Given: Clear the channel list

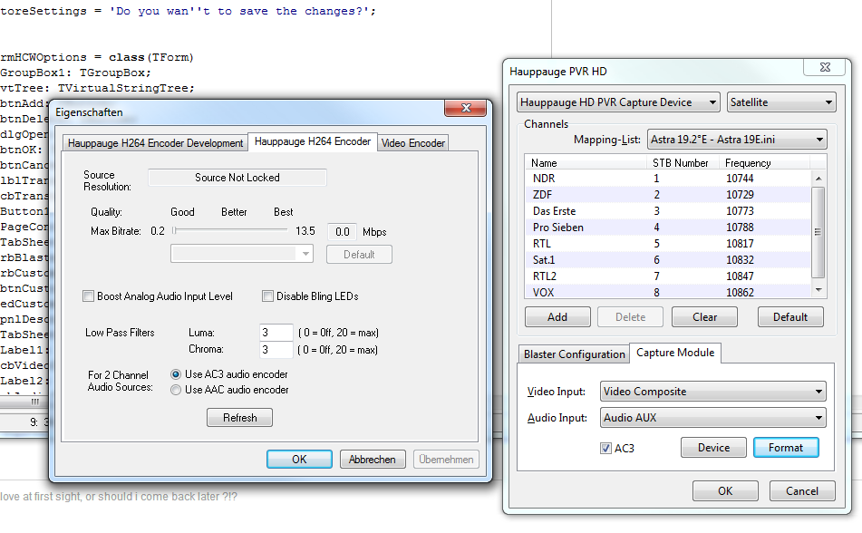Looking at the screenshot, I should 704,317.
